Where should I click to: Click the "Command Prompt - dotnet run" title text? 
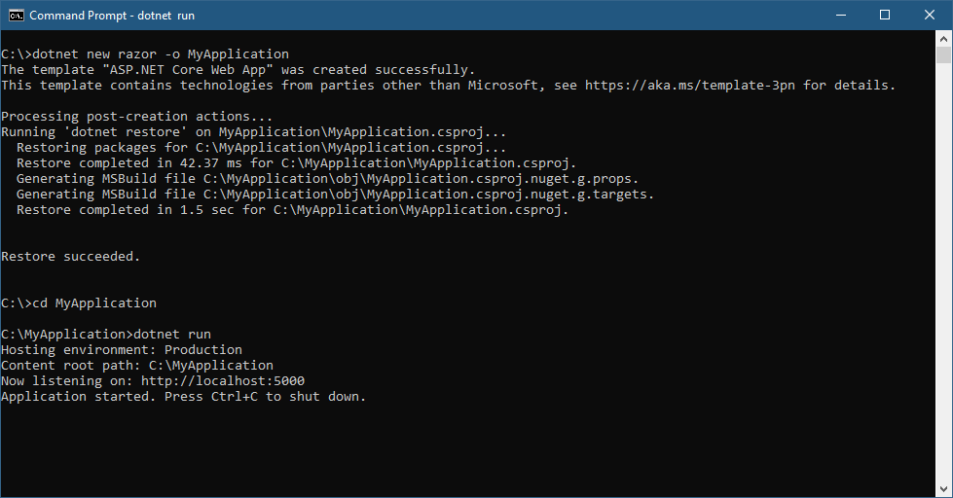tap(113, 16)
